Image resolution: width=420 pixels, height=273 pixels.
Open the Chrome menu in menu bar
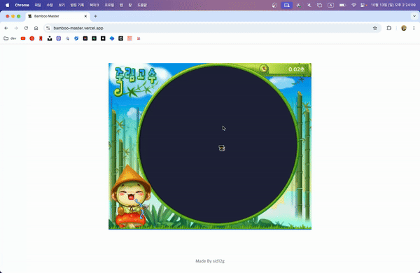click(22, 5)
